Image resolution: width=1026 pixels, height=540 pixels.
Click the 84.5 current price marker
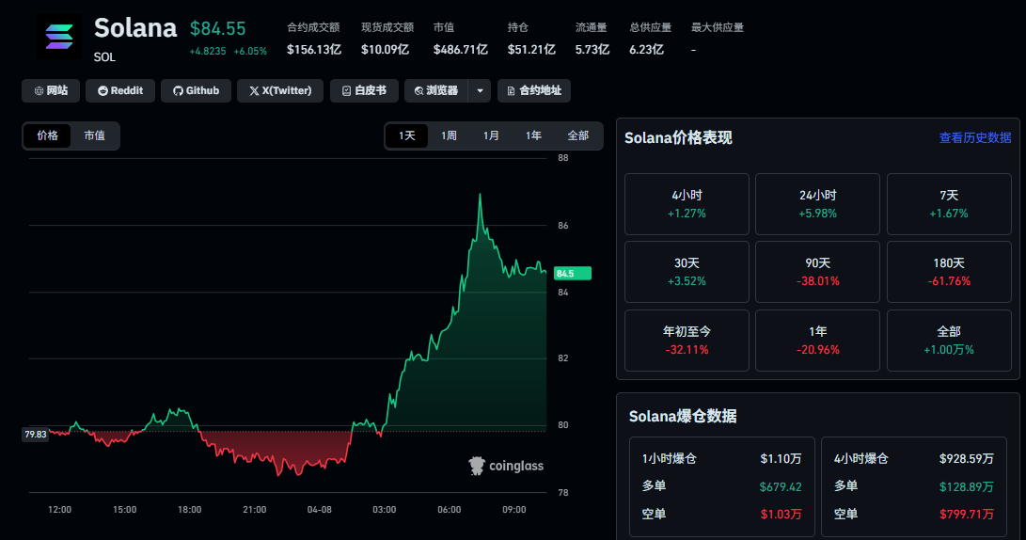[572, 274]
